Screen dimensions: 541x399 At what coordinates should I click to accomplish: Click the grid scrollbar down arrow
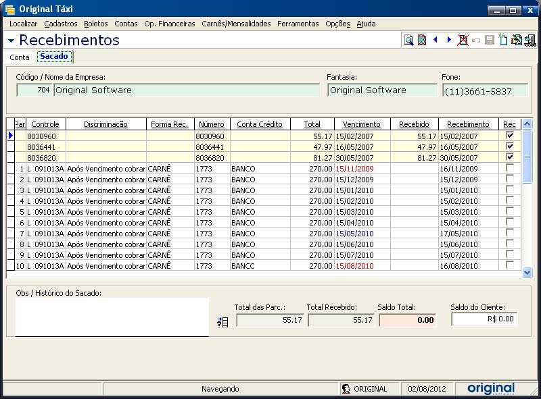527,272
